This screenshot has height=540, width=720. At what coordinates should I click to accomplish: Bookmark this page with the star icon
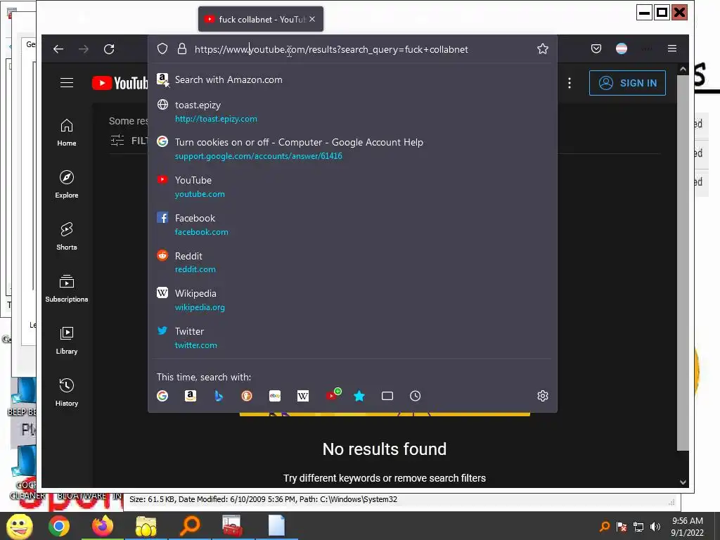coord(543,49)
